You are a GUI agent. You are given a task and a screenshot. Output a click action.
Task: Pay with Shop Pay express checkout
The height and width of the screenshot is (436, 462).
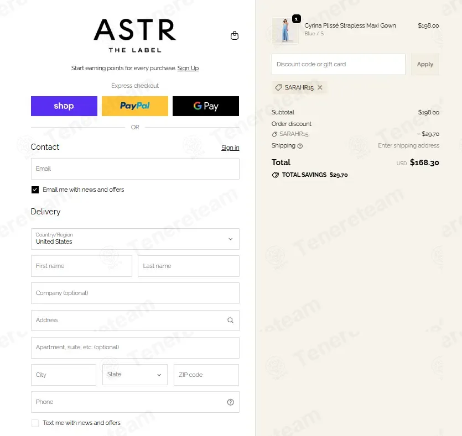(x=64, y=106)
